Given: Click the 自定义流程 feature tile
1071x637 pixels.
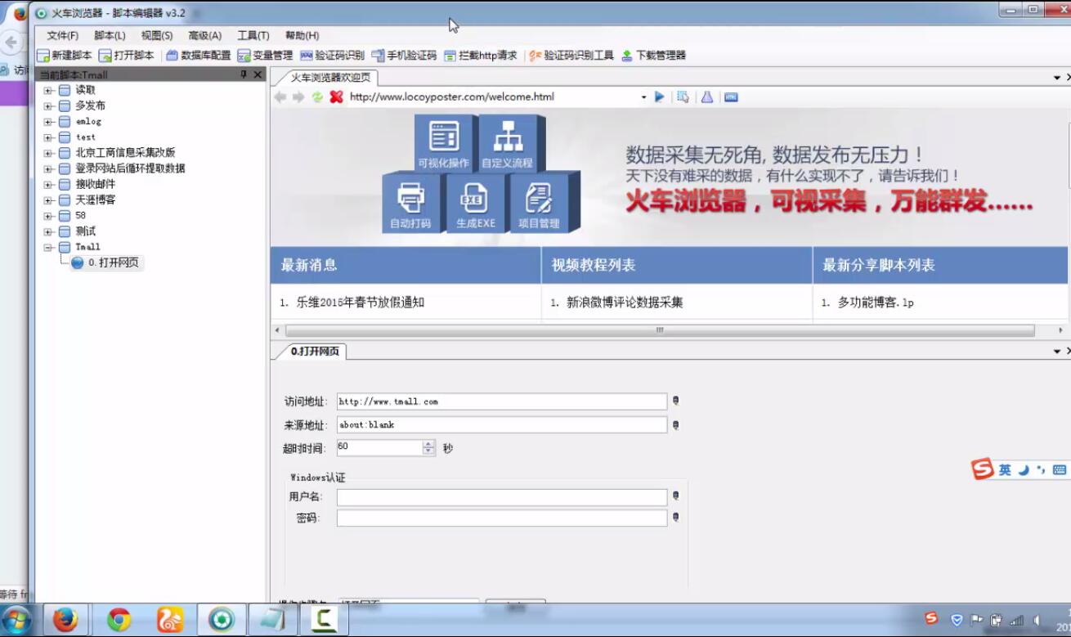Looking at the screenshot, I should (x=508, y=145).
